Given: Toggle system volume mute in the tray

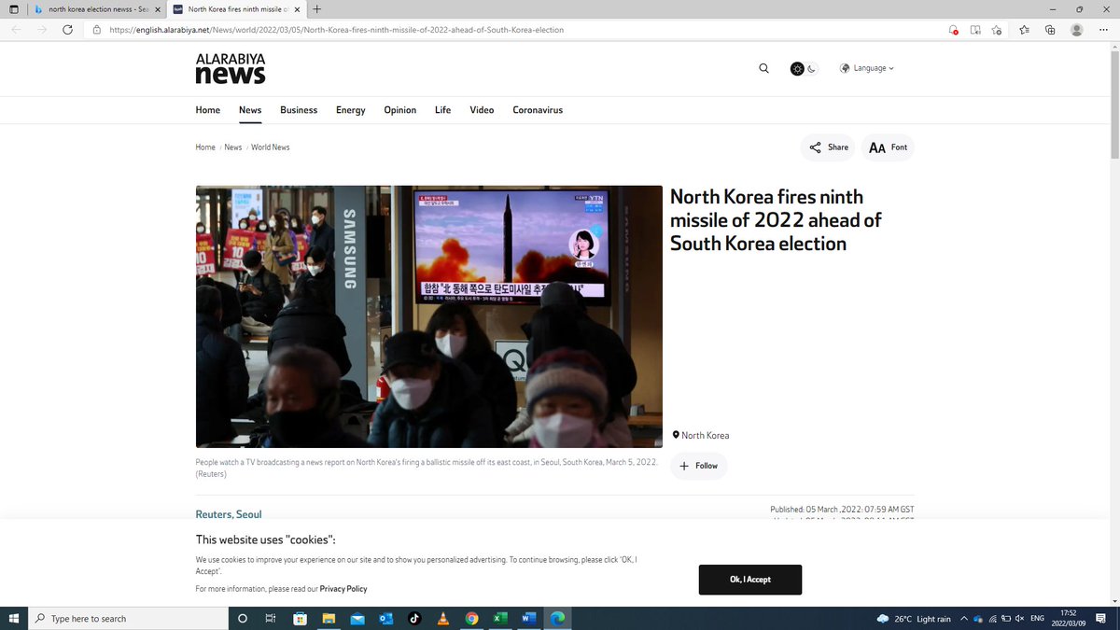Looking at the screenshot, I should pyautogui.click(x=1018, y=618).
